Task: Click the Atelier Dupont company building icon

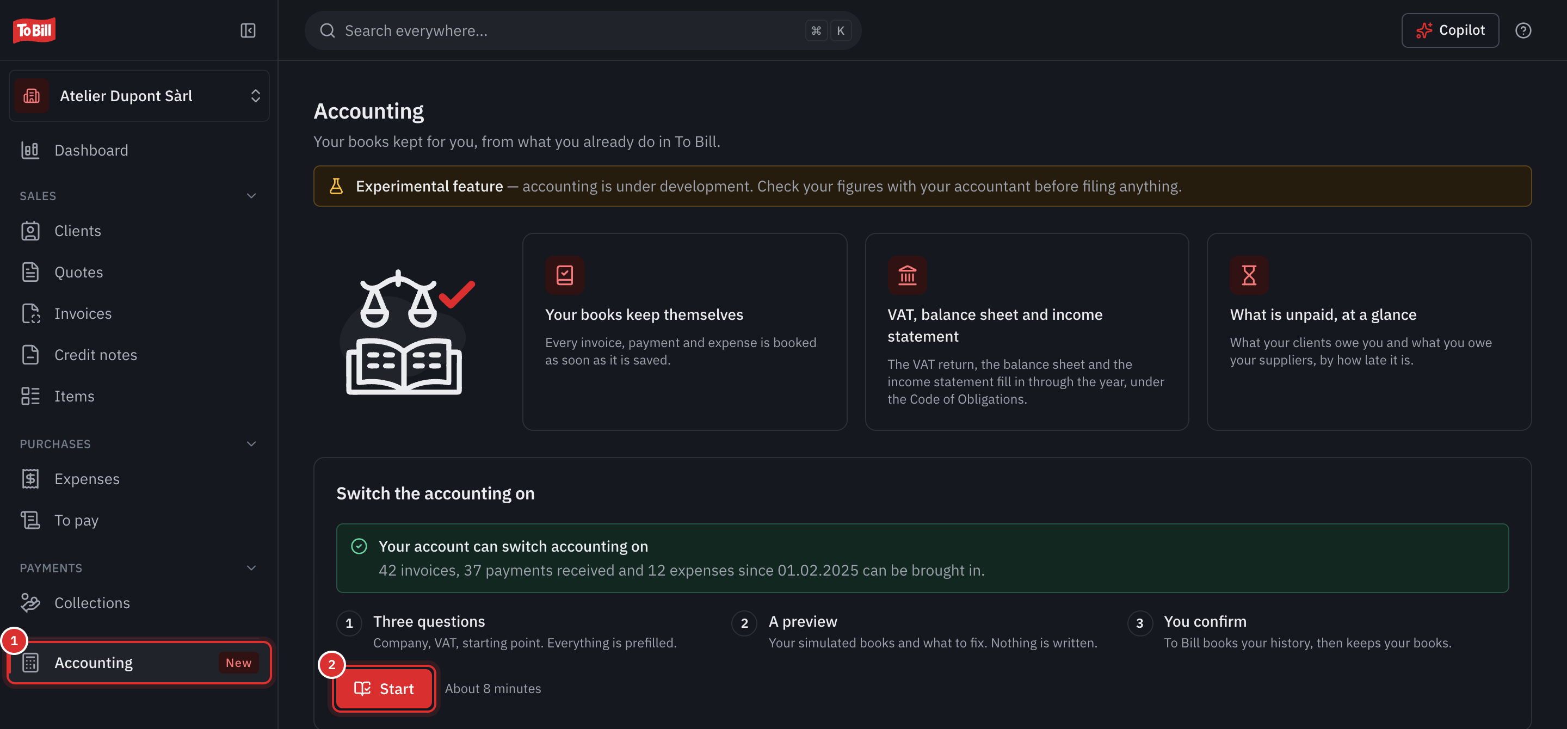Action: pyautogui.click(x=31, y=96)
